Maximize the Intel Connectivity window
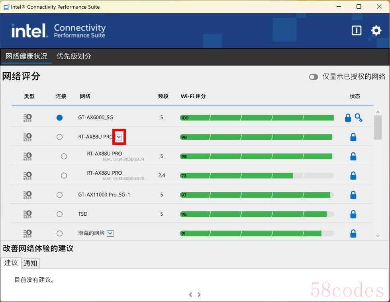Image resolution: width=390 pixels, height=302 pixels. pyautogui.click(x=359, y=7)
